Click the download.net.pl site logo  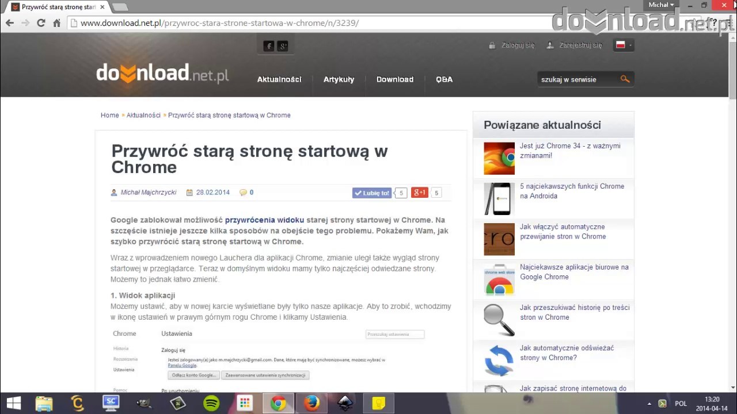point(162,74)
